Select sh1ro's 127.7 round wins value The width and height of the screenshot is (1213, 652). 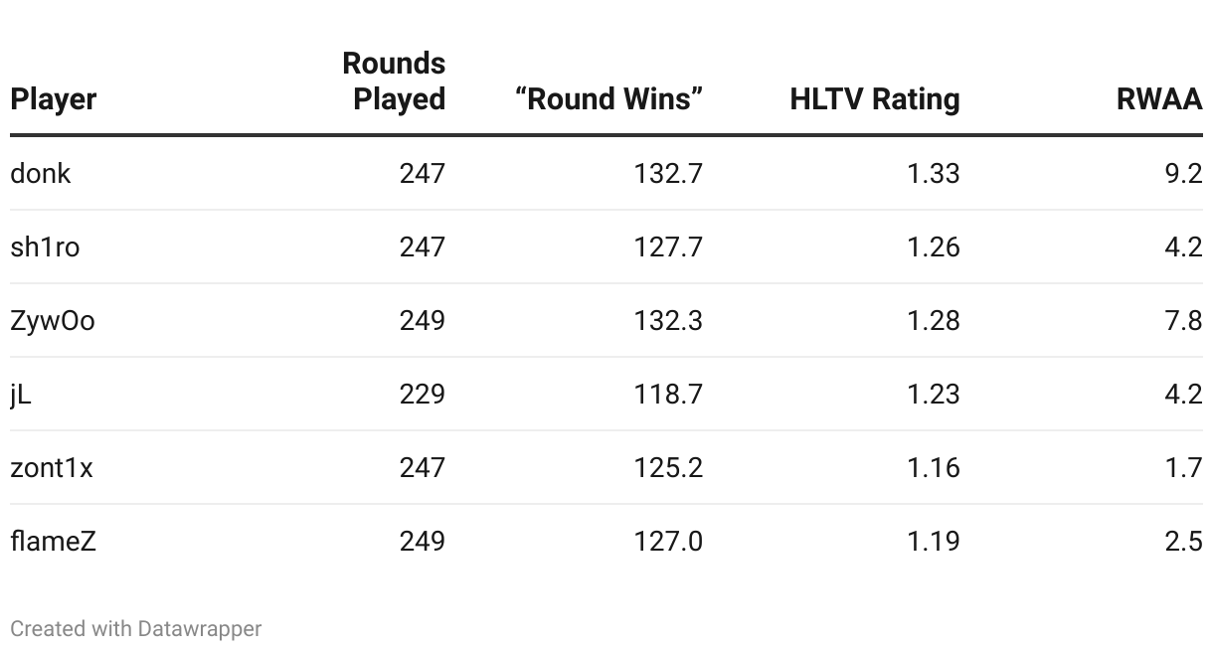(668, 246)
